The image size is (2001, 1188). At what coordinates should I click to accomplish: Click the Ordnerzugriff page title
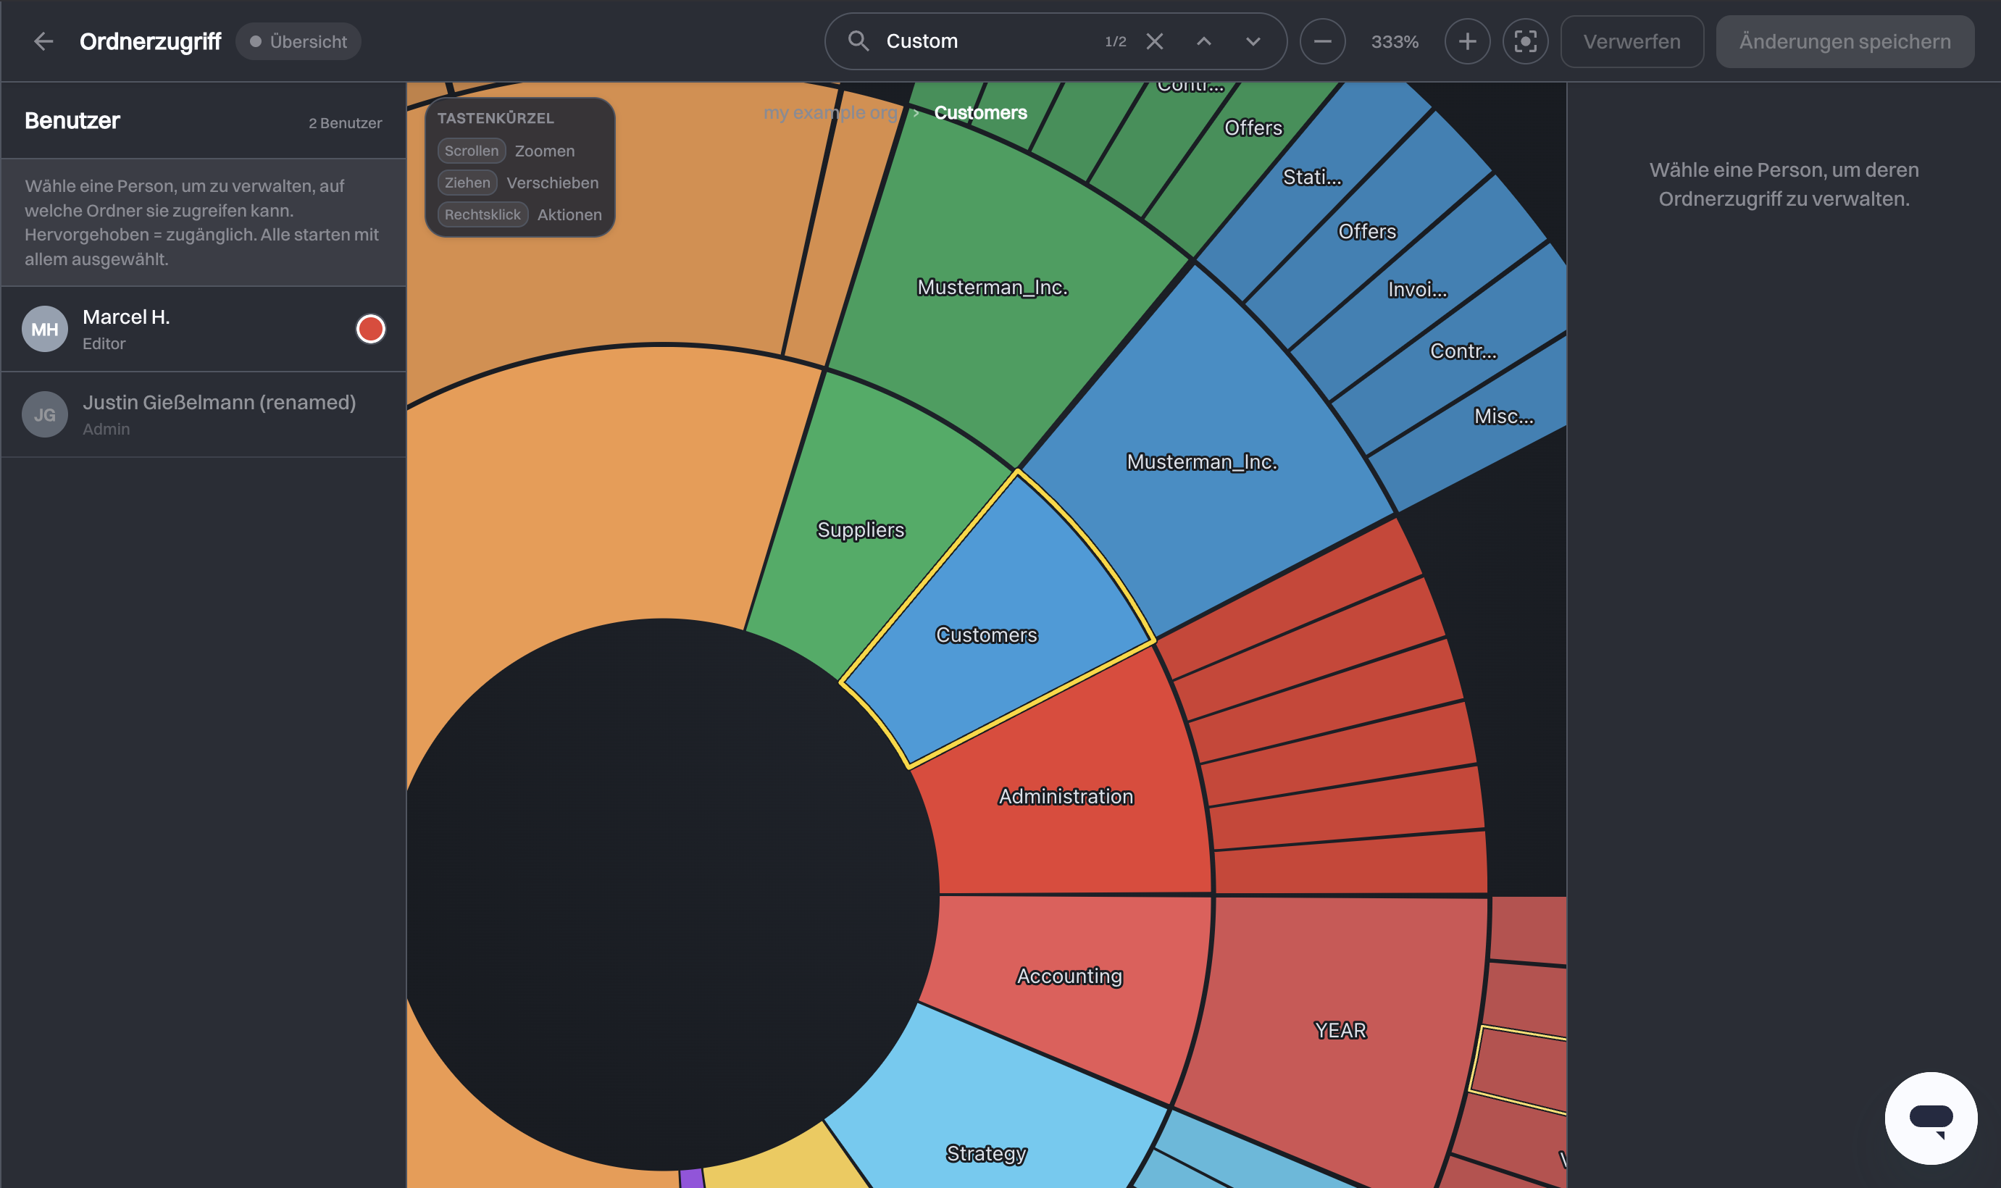[150, 41]
